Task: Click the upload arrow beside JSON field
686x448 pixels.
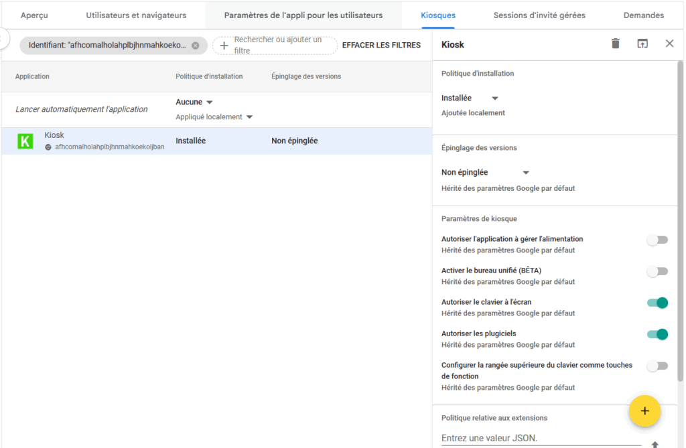Action: (x=655, y=443)
